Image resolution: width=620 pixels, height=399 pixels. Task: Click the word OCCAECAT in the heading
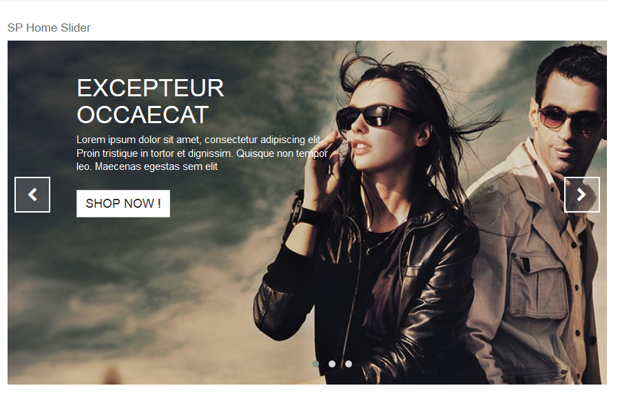(x=143, y=115)
